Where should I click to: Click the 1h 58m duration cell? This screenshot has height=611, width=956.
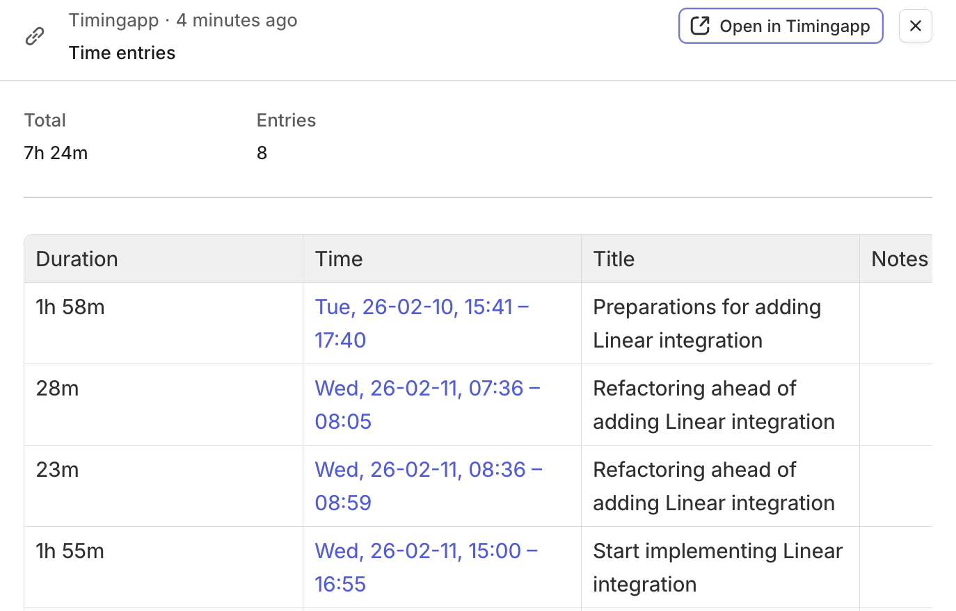click(x=70, y=307)
